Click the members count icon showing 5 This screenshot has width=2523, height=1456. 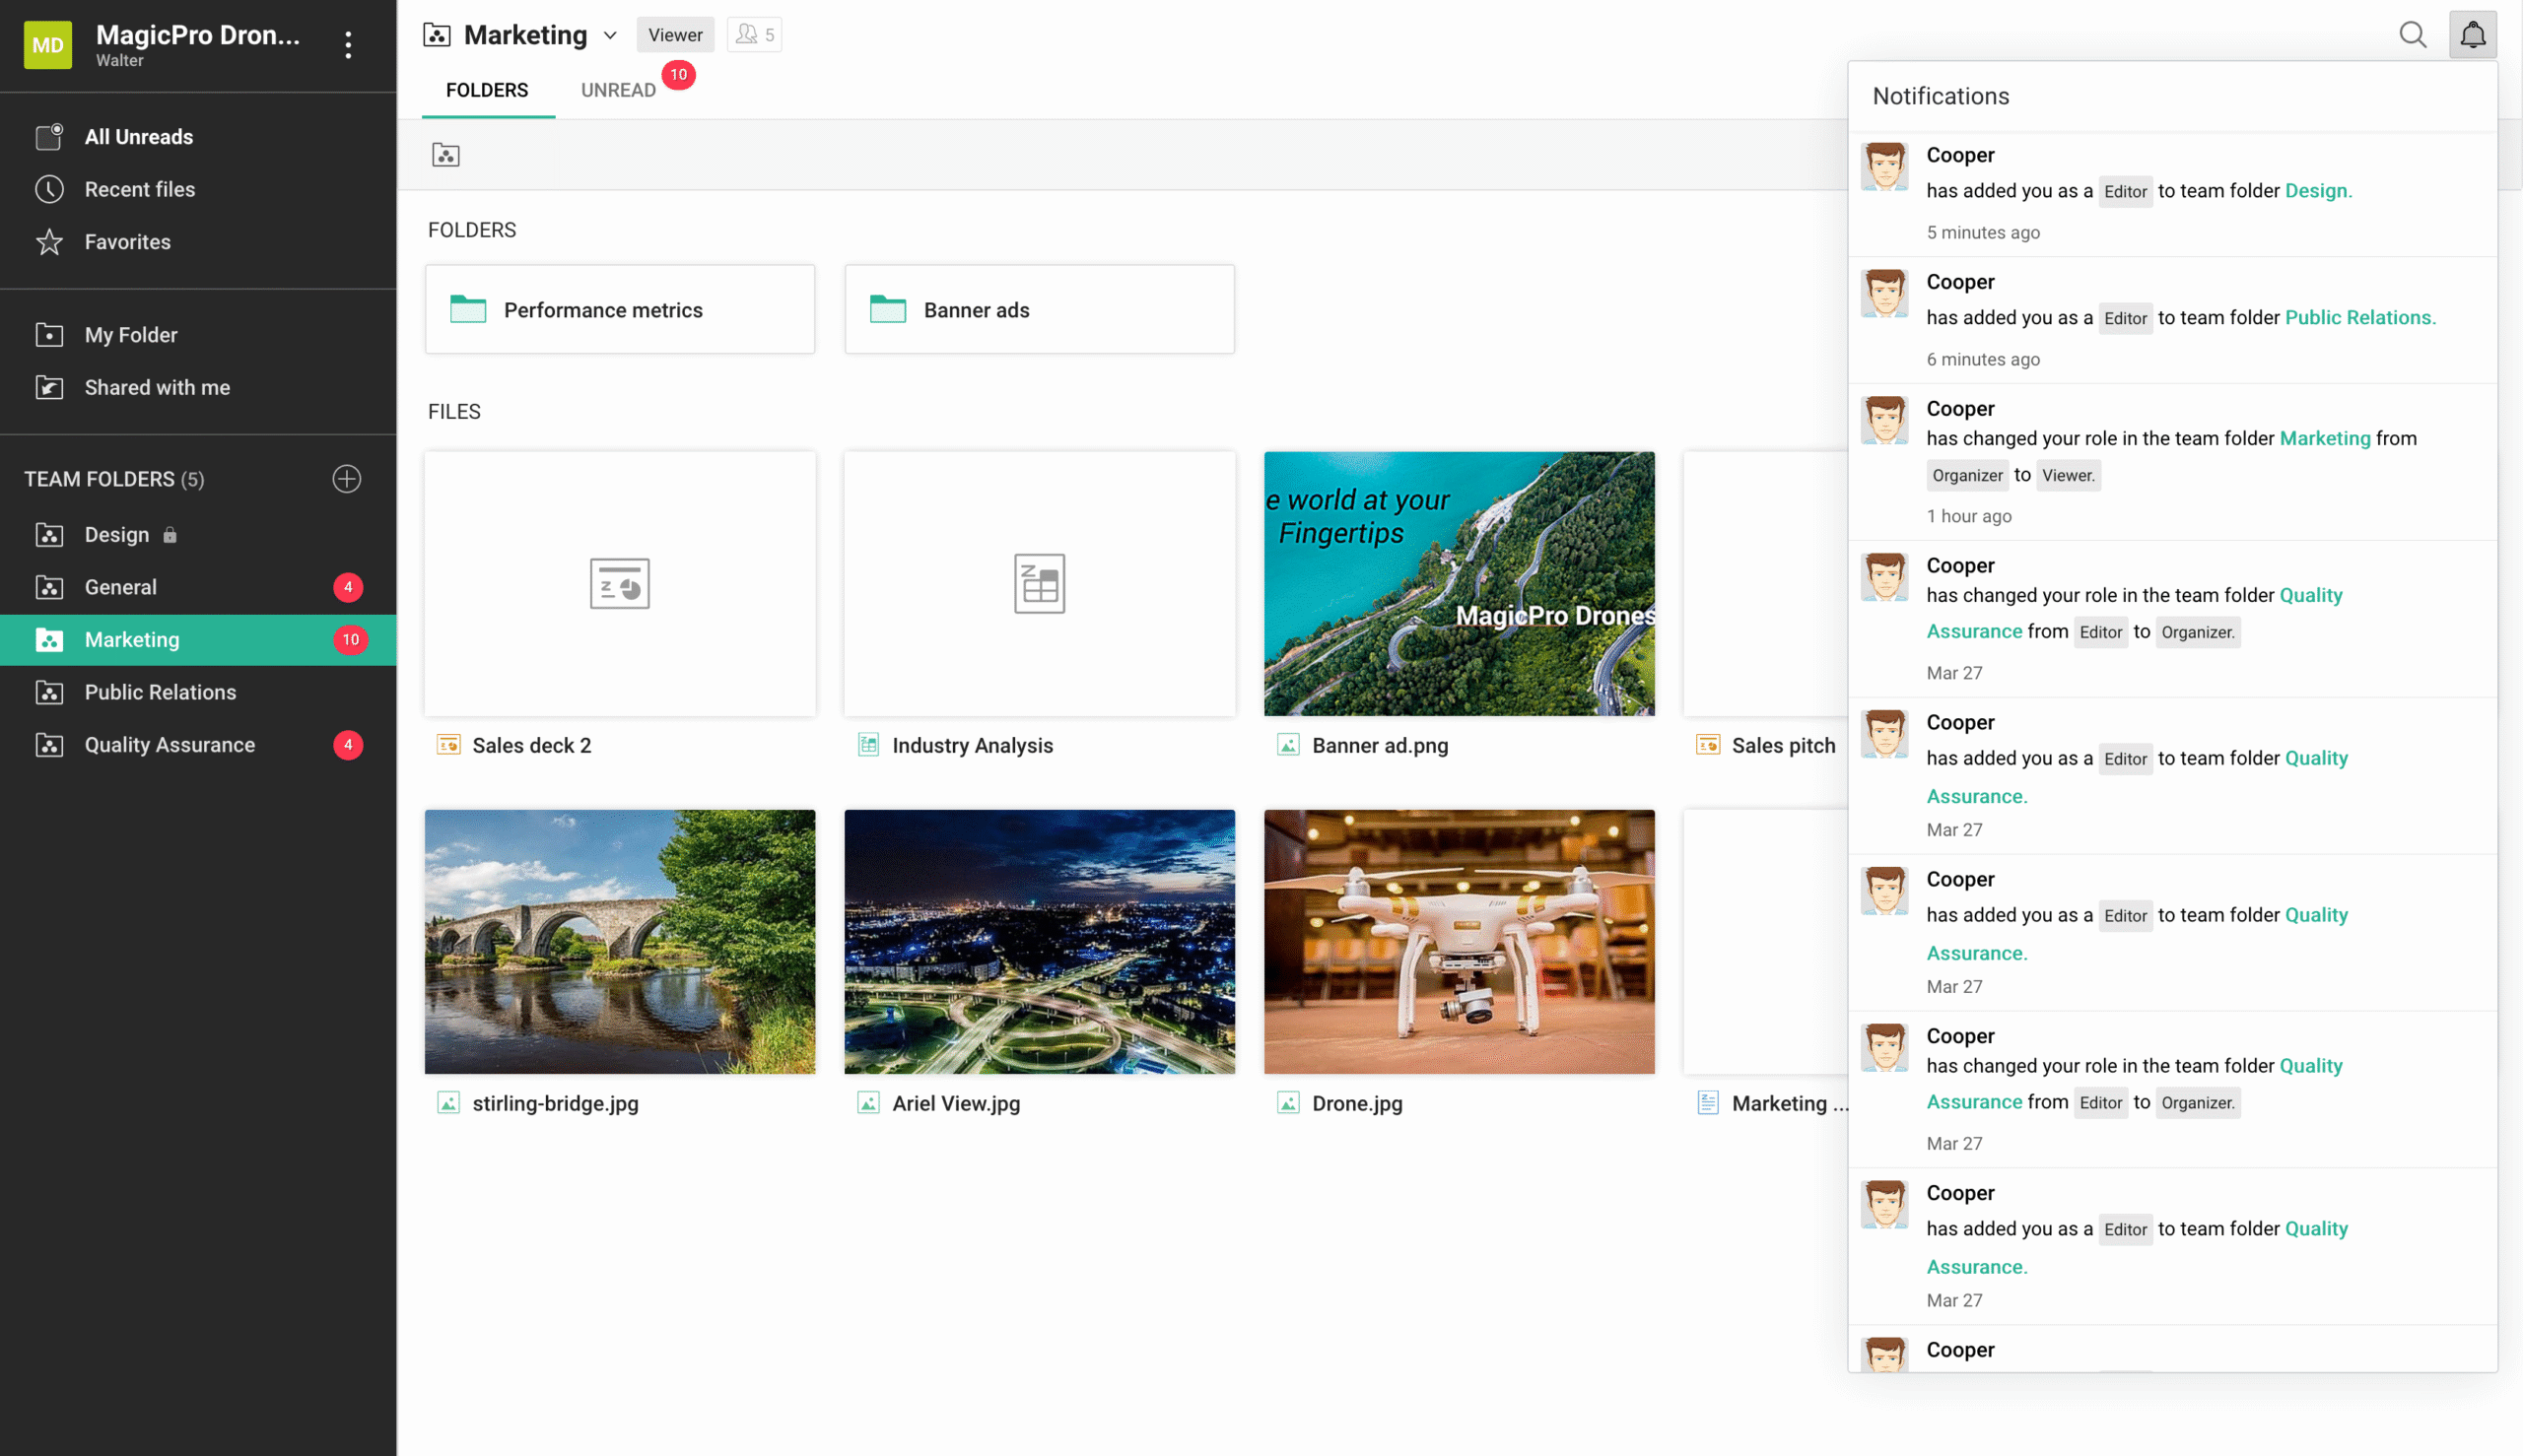[x=754, y=35]
